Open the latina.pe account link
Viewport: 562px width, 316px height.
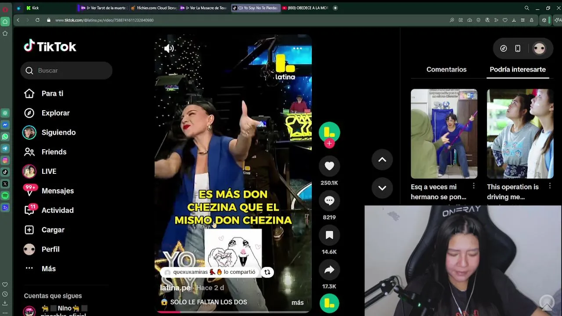[x=175, y=287]
